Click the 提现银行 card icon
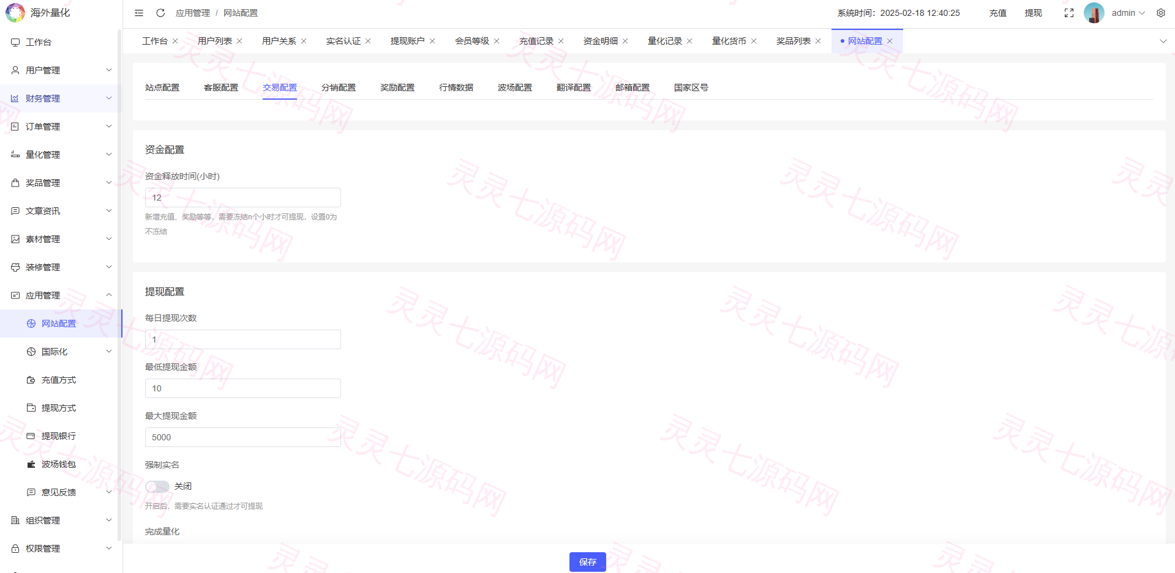This screenshot has width=1175, height=573. pos(31,436)
